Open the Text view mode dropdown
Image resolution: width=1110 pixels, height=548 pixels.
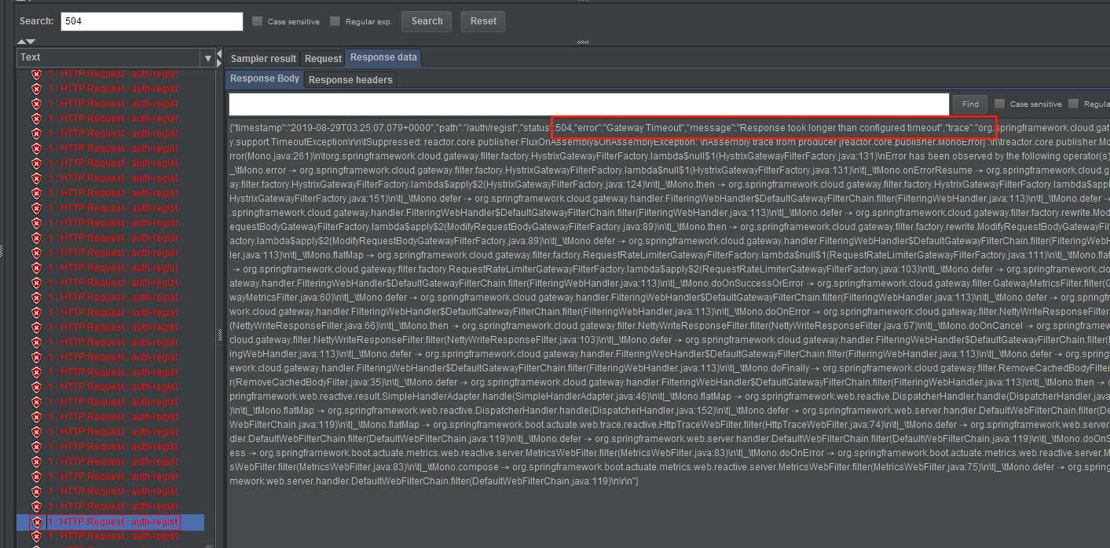click(x=208, y=57)
